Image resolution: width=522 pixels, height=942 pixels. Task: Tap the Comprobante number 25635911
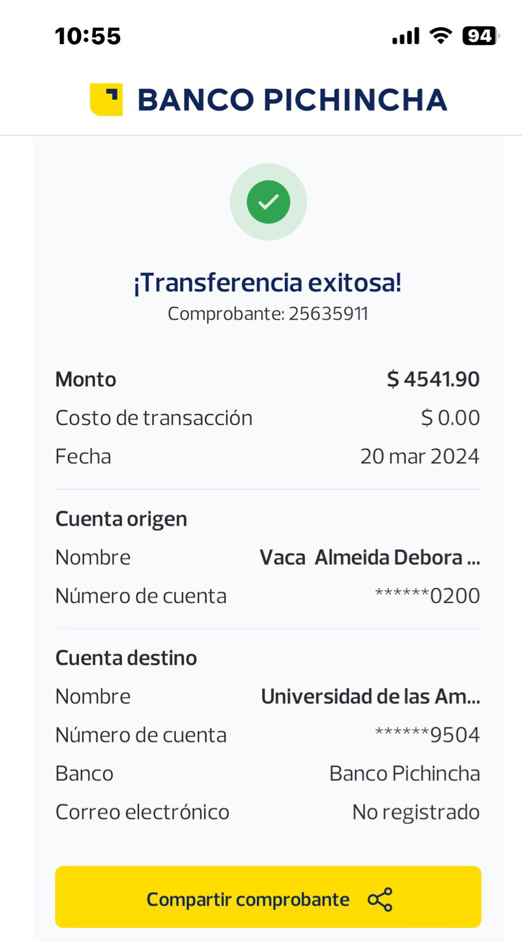328,314
